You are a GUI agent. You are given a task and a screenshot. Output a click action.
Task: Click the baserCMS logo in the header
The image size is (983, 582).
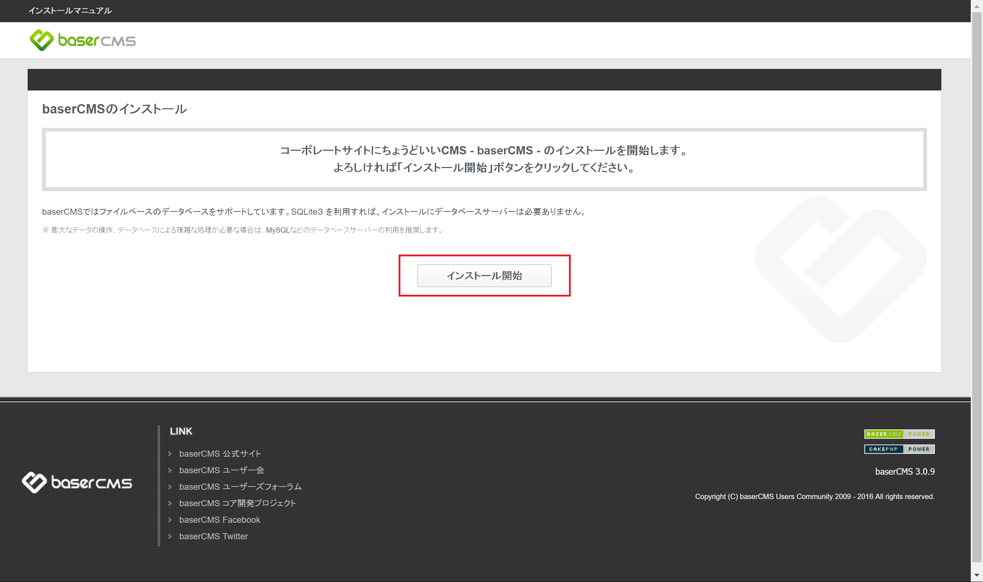coord(82,40)
